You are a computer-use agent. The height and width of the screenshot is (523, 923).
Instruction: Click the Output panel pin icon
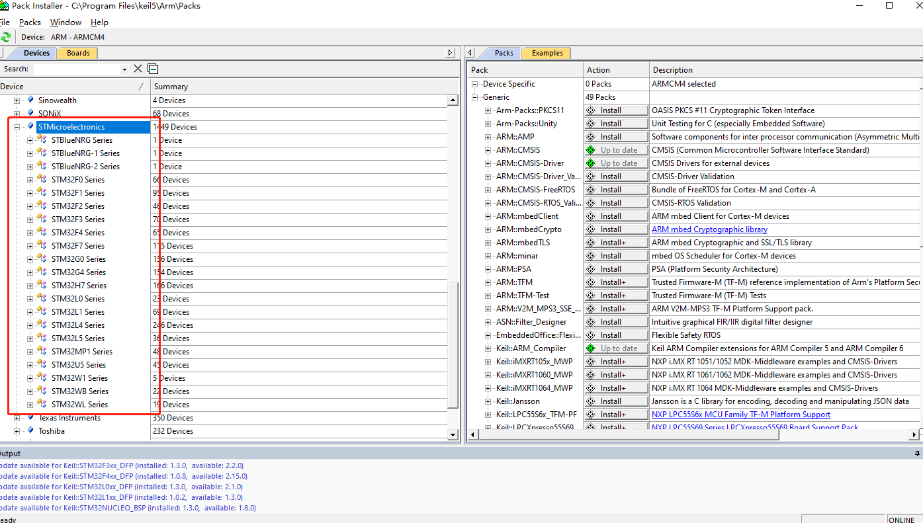pyautogui.click(x=917, y=454)
